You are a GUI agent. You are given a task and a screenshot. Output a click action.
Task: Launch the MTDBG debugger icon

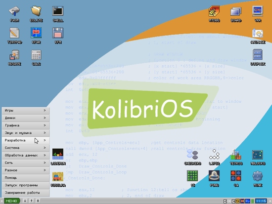(214, 14)
